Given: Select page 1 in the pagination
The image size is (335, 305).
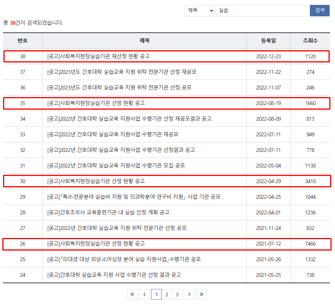Looking at the screenshot, I should (156, 294).
